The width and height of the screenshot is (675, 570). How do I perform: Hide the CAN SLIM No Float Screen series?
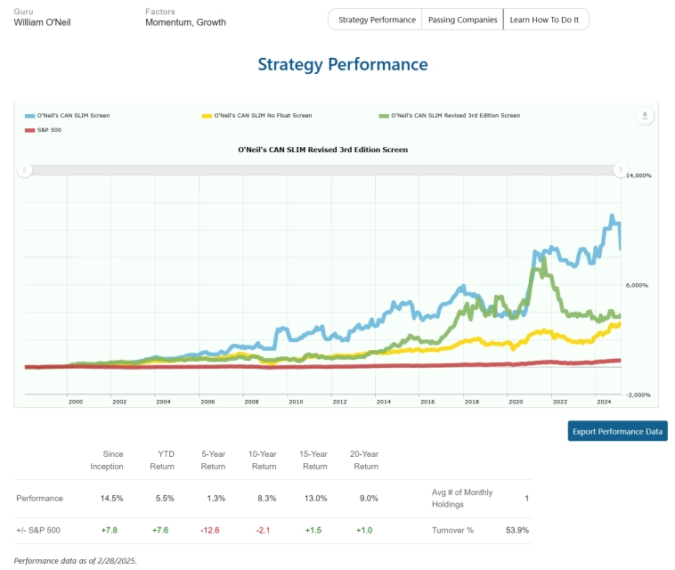coord(262,116)
